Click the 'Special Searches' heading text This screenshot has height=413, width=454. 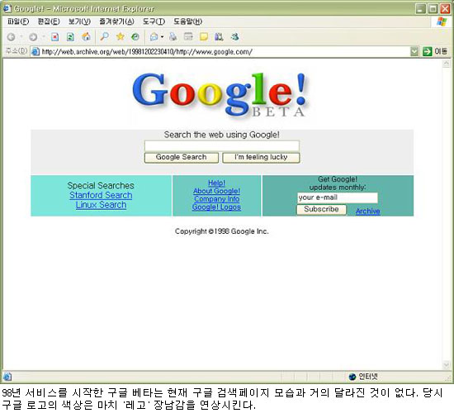pos(101,186)
